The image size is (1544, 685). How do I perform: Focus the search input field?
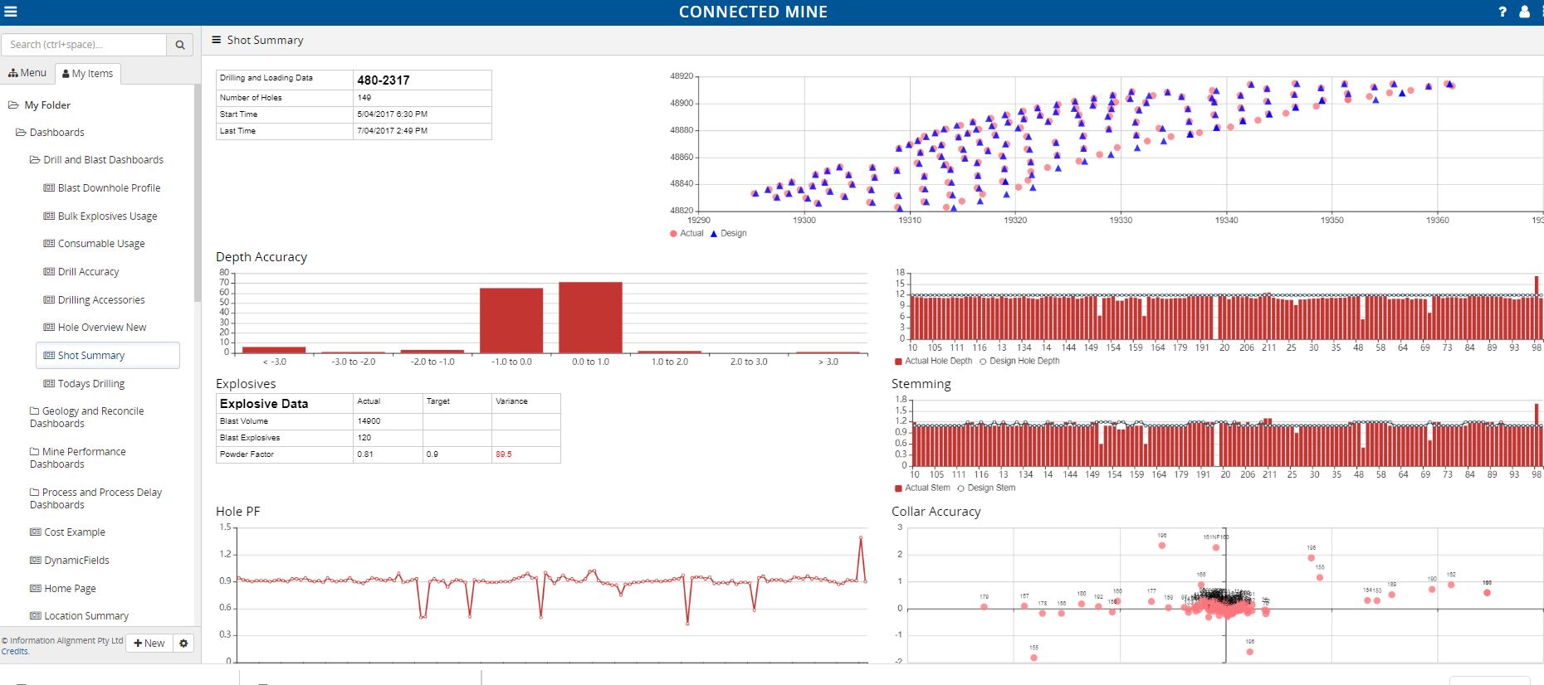click(x=84, y=45)
